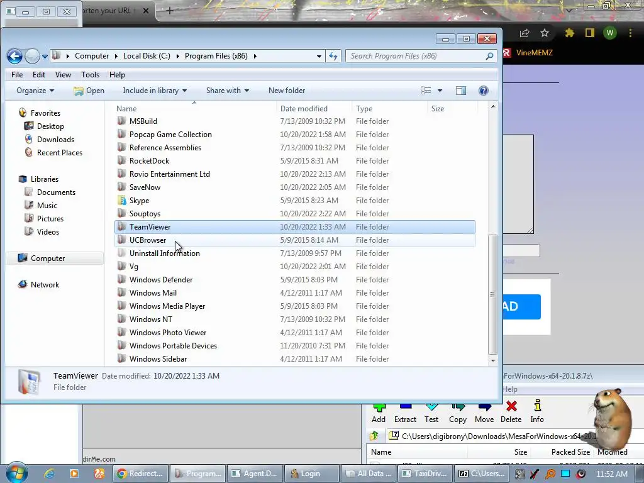
Task: Open the Edit menu
Action: click(x=39, y=75)
